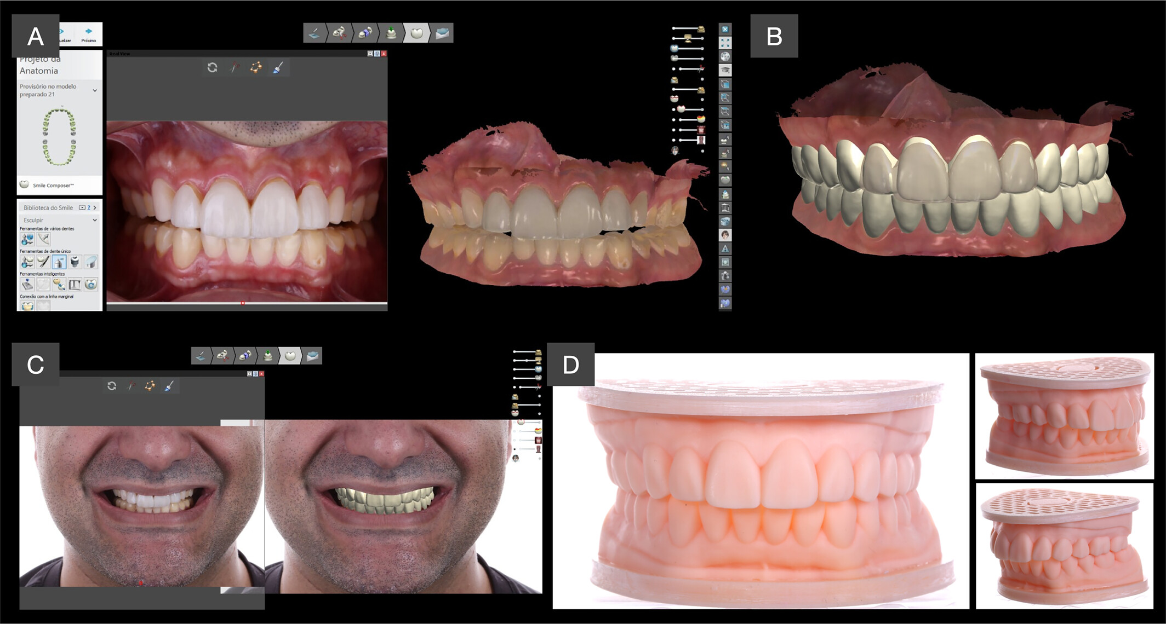Select the tooth anatomy step in panel A workflow bar
The image size is (1166, 624).
click(x=416, y=33)
